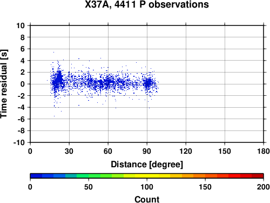Screen dimensions: 270x203
Task: Click the Time residual [s] axis label
Action: pyautogui.click(x=4, y=84)
